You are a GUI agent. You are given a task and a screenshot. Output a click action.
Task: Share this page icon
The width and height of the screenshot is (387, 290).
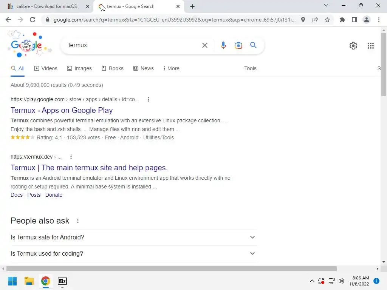click(315, 20)
